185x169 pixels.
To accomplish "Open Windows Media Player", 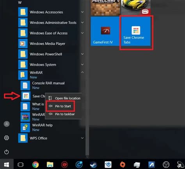I will click(x=51, y=44).
